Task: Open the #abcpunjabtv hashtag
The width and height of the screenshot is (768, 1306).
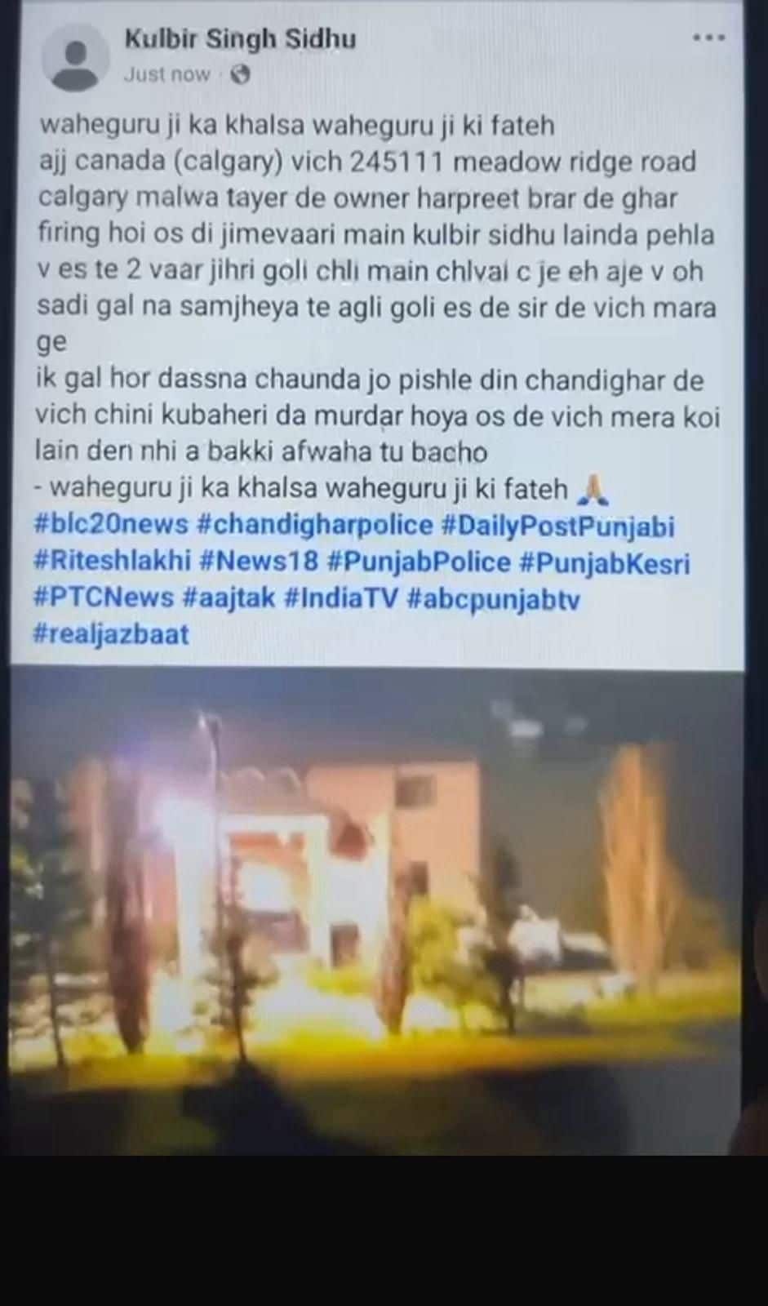Action: (x=493, y=599)
